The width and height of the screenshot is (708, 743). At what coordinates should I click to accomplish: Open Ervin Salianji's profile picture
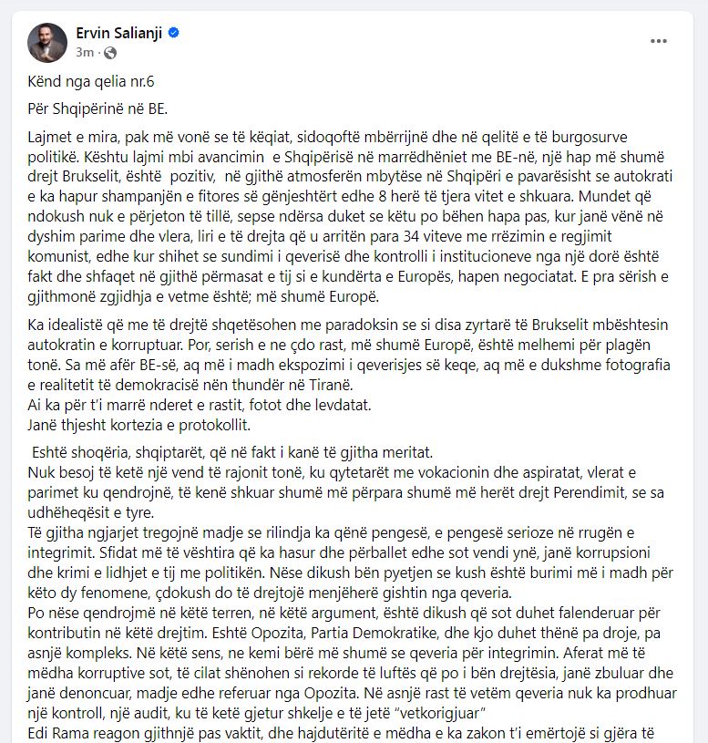tap(47, 43)
